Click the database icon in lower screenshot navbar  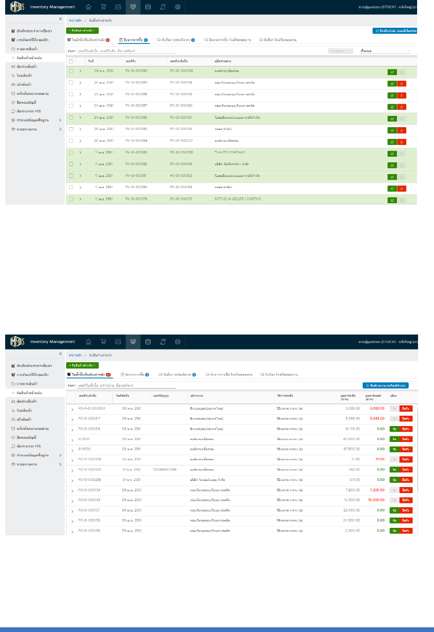click(x=148, y=342)
